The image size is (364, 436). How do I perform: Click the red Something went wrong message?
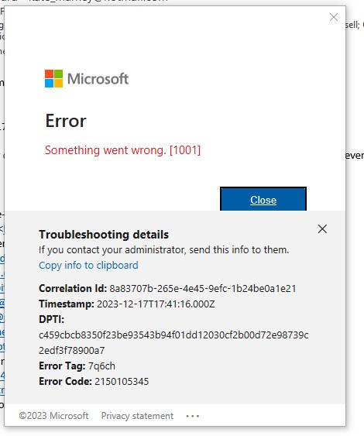tap(122, 150)
